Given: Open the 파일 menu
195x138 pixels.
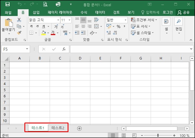Looking at the screenshot, I should point(8,12).
